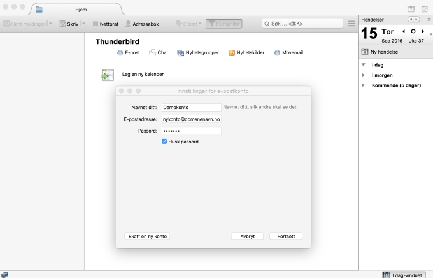The height and width of the screenshot is (278, 433).
Task: Set up a Movemail account
Action: (289, 52)
